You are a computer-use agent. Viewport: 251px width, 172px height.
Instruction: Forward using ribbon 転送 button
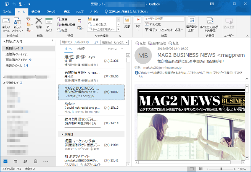pos(62,30)
